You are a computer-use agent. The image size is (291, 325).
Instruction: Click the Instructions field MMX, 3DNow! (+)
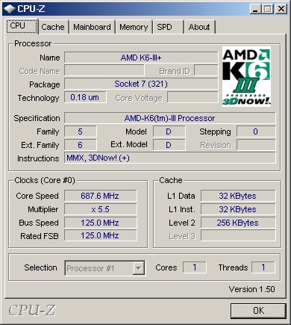coord(170,158)
